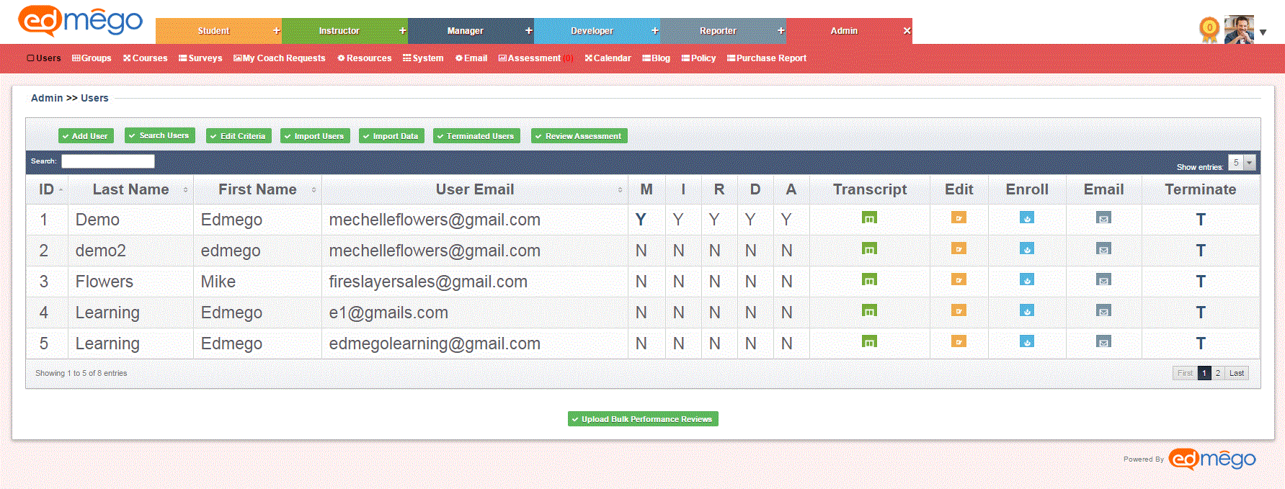1285x489 pixels.
Task: Toggle Manager flag Y for Demo
Action: [641, 220]
